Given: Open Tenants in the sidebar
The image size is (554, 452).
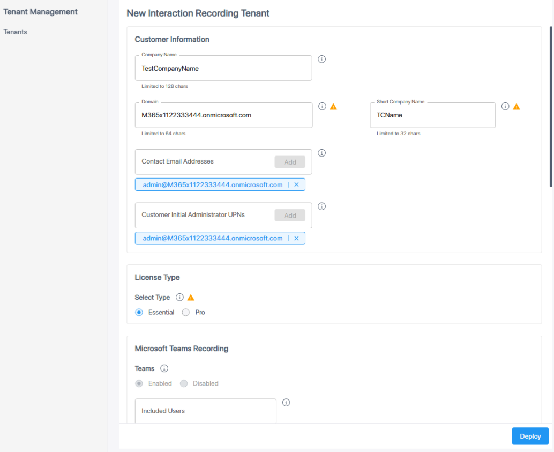Looking at the screenshot, I should (16, 32).
